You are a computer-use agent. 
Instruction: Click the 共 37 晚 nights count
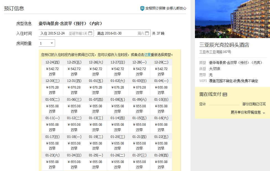point(158,33)
